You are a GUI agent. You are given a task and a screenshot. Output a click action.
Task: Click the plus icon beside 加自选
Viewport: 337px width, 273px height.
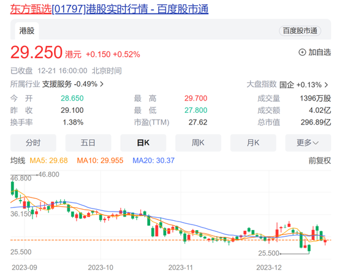click(x=302, y=52)
